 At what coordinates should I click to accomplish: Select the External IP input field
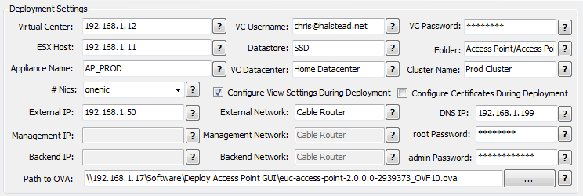[133, 113]
